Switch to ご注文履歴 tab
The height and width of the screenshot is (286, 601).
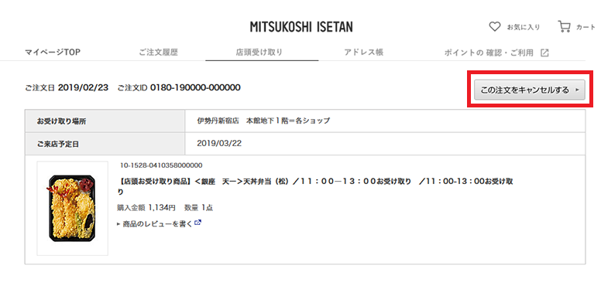tap(159, 53)
